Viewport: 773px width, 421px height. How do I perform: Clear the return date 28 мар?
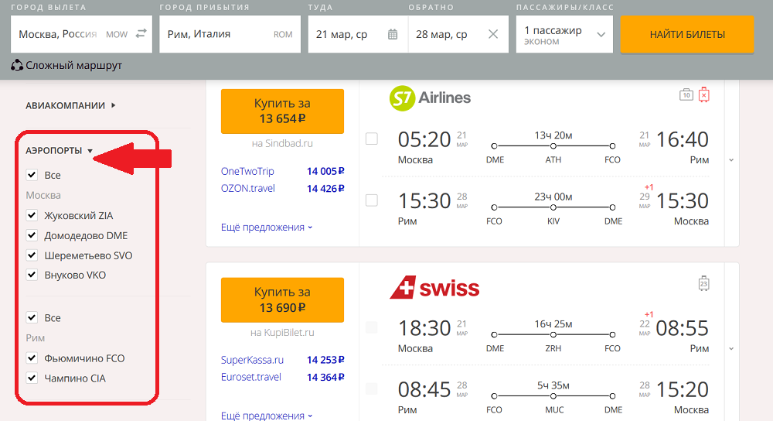coord(493,34)
